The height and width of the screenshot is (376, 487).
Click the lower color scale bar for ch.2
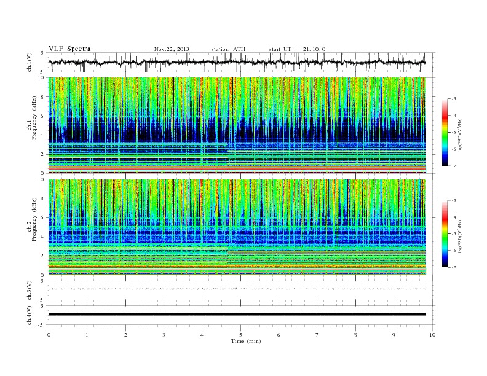coord(445,233)
